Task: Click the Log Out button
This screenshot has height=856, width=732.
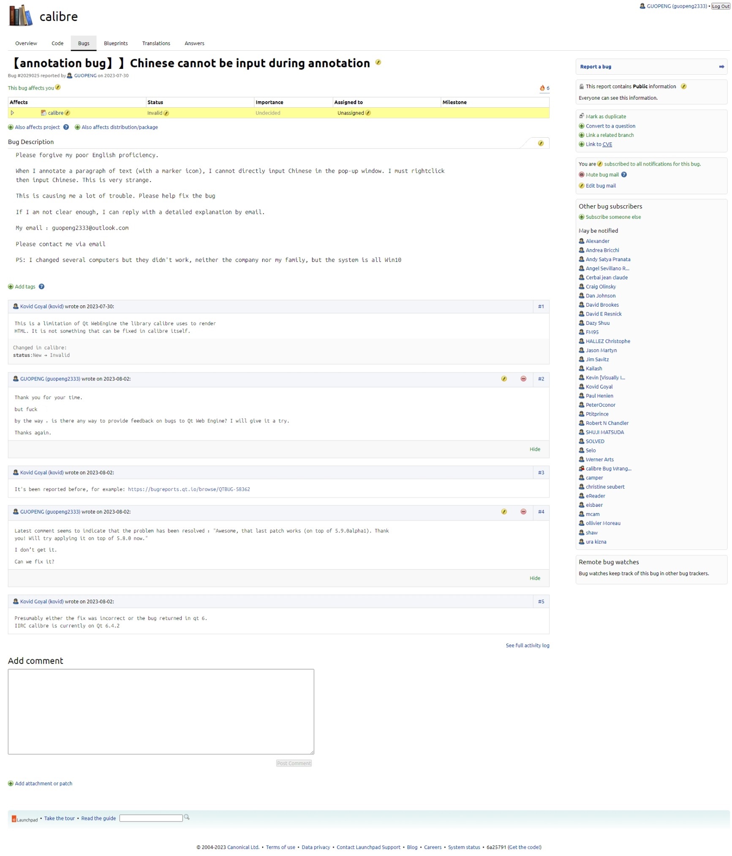Action: [x=721, y=6]
